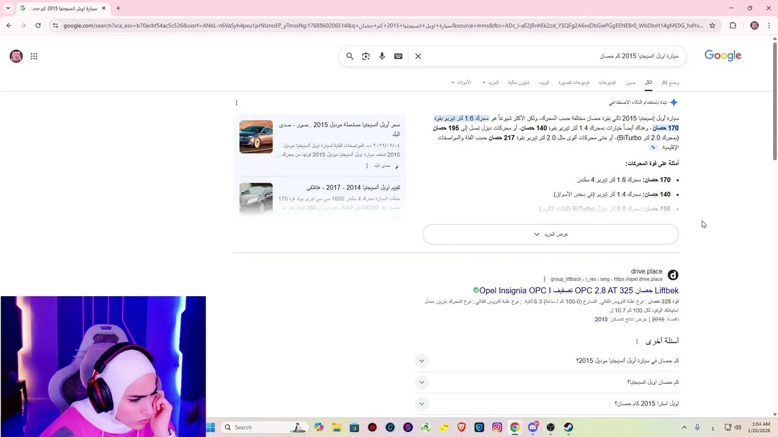Open Brave browser from the taskbar

click(x=461, y=427)
